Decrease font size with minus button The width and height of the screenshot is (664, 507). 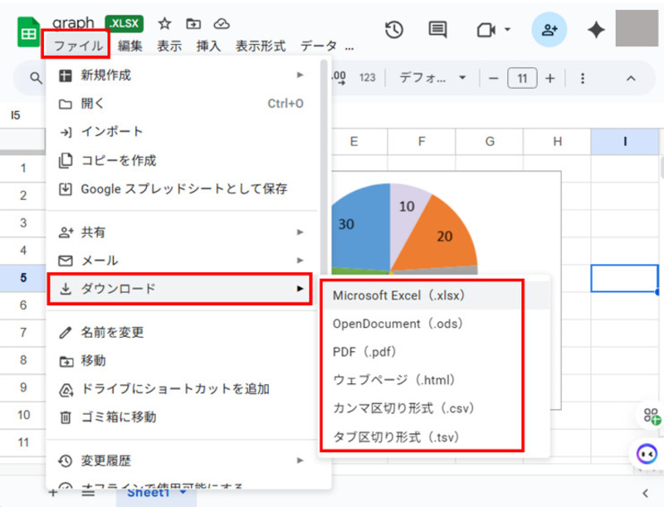[x=493, y=78]
